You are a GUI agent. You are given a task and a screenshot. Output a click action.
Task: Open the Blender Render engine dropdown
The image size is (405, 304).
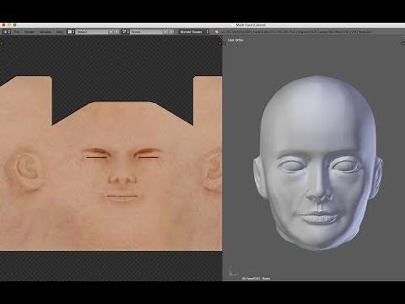(194, 32)
